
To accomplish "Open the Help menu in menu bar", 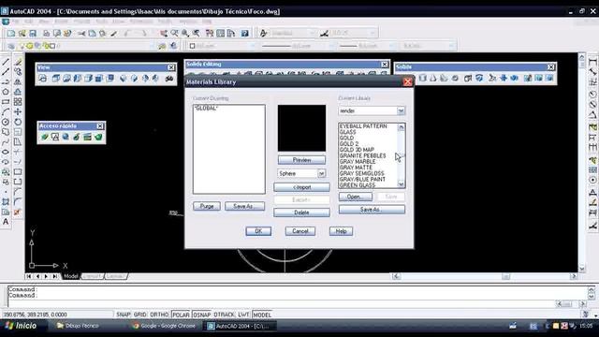I will pyautogui.click(x=207, y=22).
